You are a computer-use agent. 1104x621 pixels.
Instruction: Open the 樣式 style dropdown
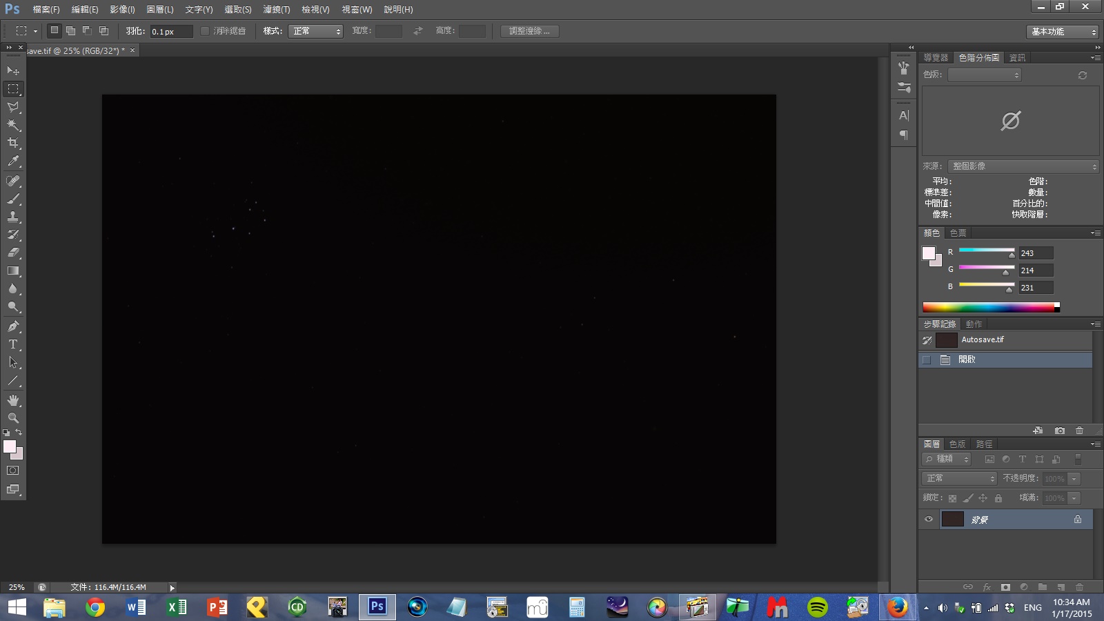(x=315, y=31)
